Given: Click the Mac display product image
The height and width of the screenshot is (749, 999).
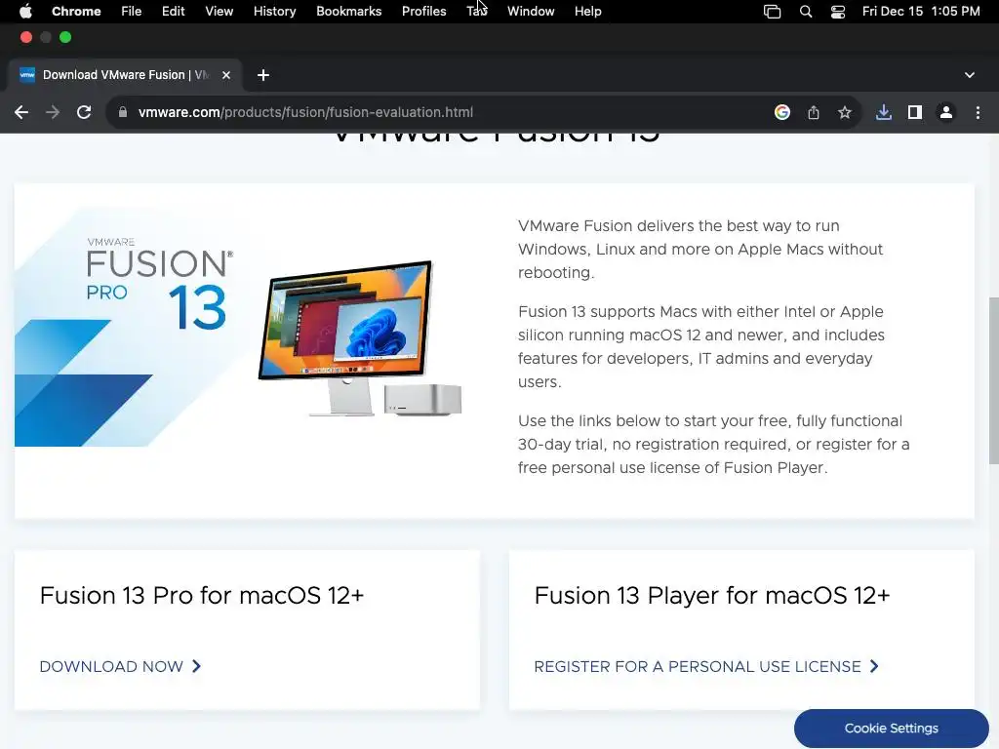Looking at the screenshot, I should tap(360, 338).
